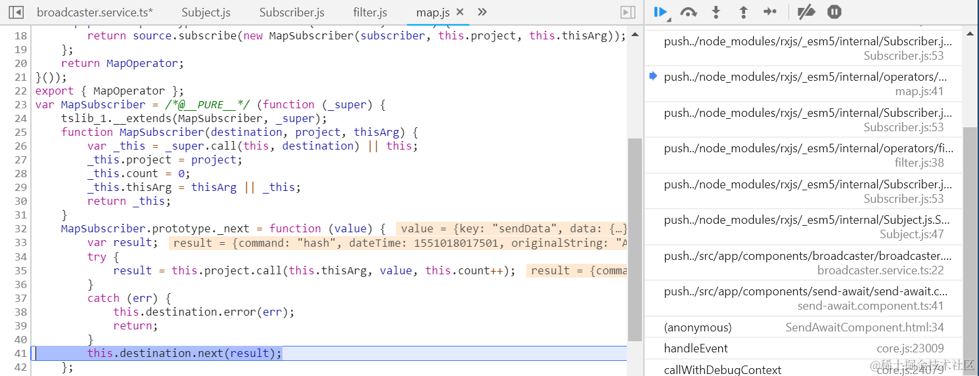
Task: Click highlighted line this.destination.next(result)
Action: coord(184,353)
